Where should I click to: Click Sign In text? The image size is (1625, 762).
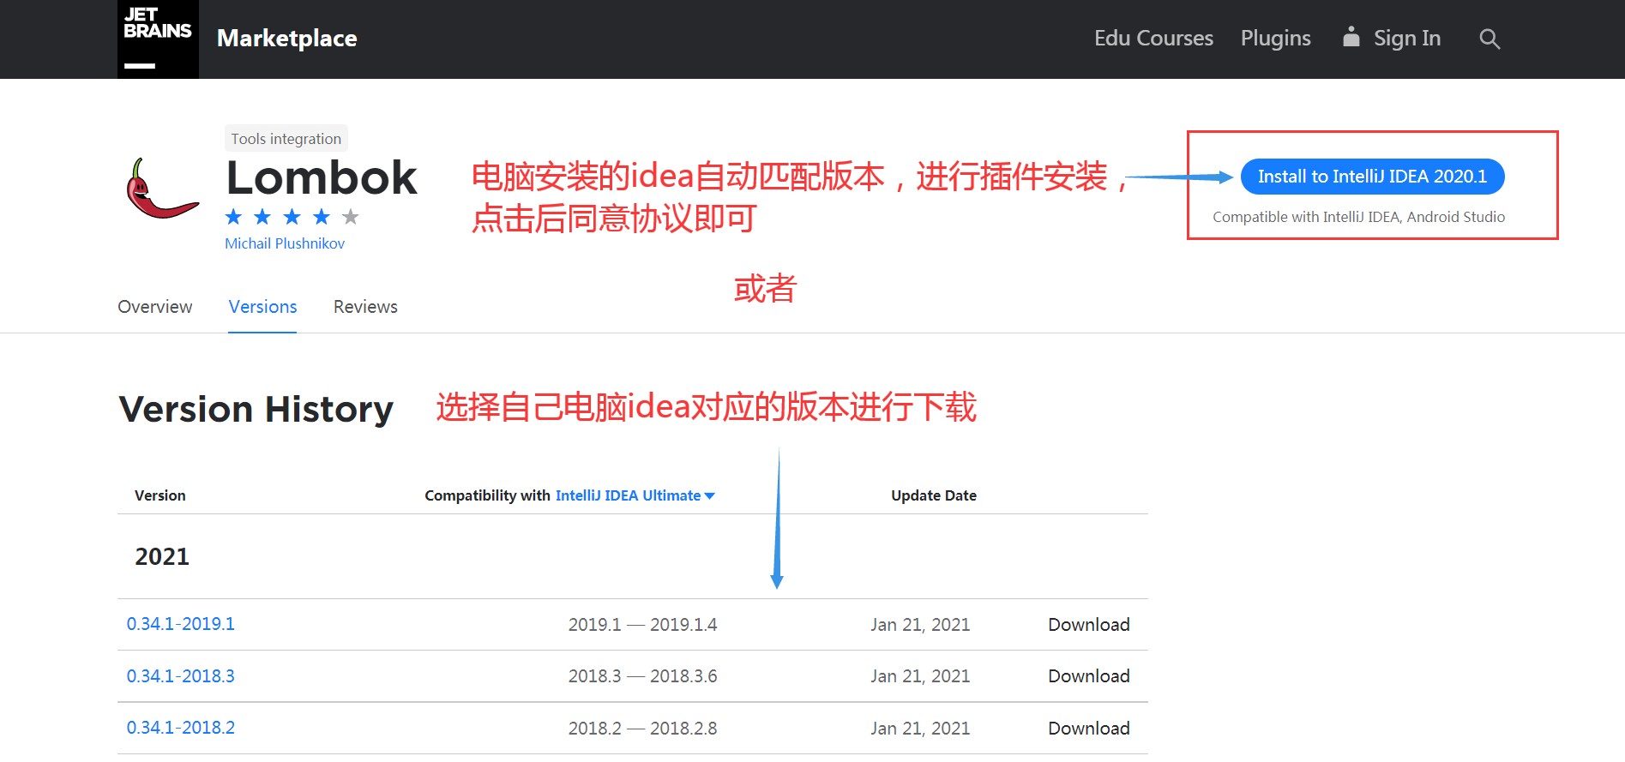tap(1407, 39)
